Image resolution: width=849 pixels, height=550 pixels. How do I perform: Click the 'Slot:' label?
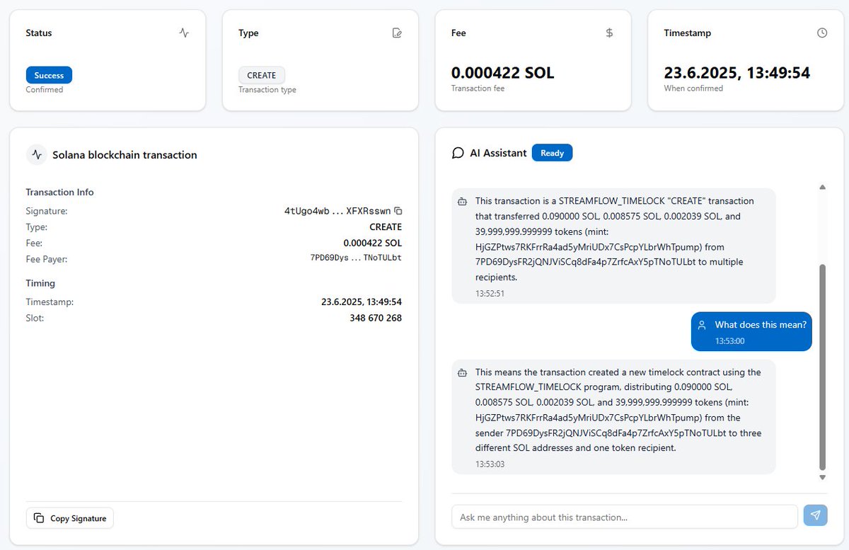coord(35,318)
